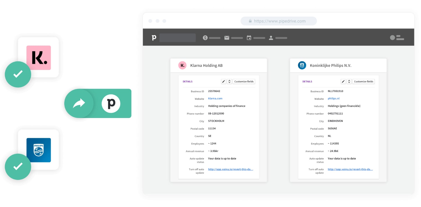421x207 pixels.
Task: Toggle green checkmark beside Philips logo
Action: point(18,167)
